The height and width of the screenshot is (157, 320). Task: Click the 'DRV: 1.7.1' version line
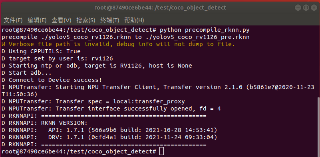(109, 137)
